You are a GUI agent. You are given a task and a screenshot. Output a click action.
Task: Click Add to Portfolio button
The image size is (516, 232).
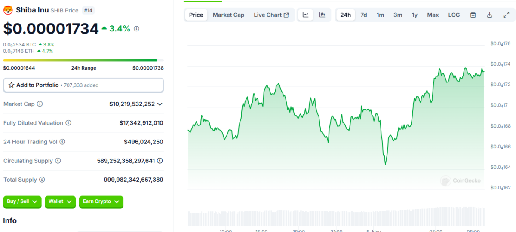click(83, 85)
